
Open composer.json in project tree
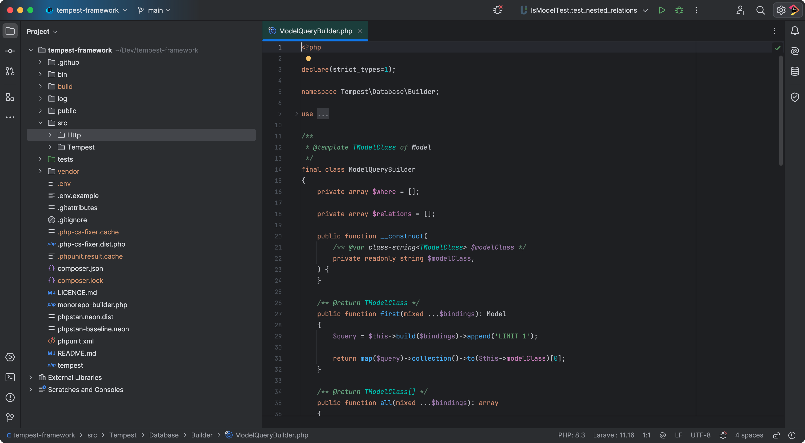(x=80, y=268)
